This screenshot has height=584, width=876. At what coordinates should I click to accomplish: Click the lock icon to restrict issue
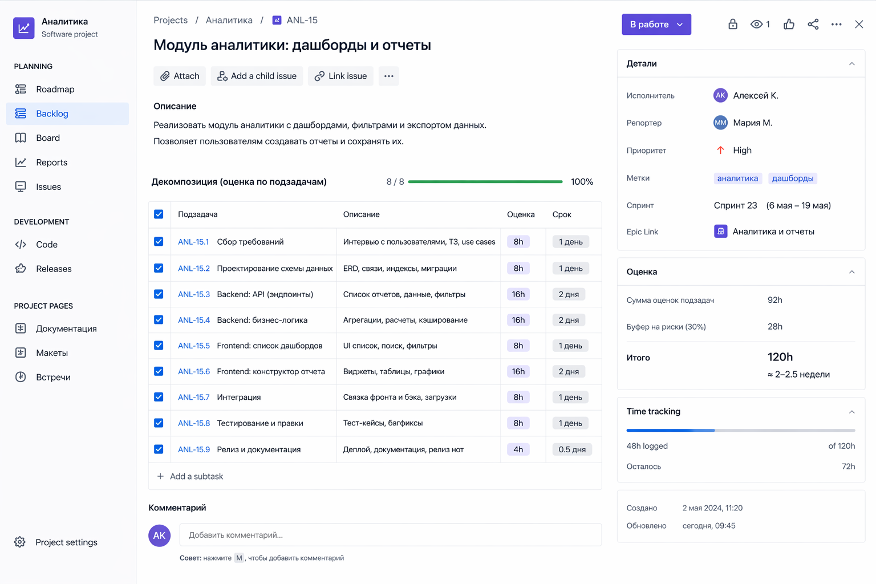pyautogui.click(x=732, y=24)
